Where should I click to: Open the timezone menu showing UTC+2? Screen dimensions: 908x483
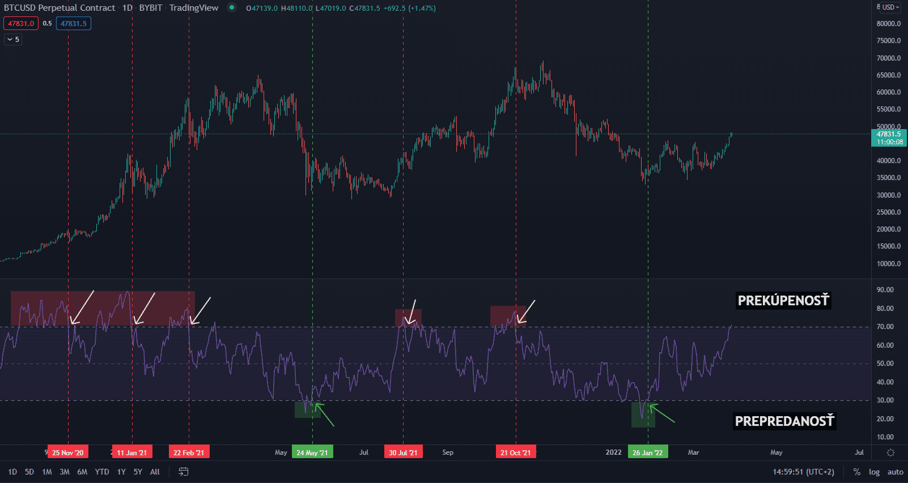pos(803,472)
